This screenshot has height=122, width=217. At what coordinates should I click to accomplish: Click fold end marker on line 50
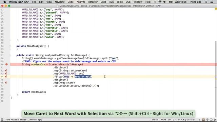[10, 95]
